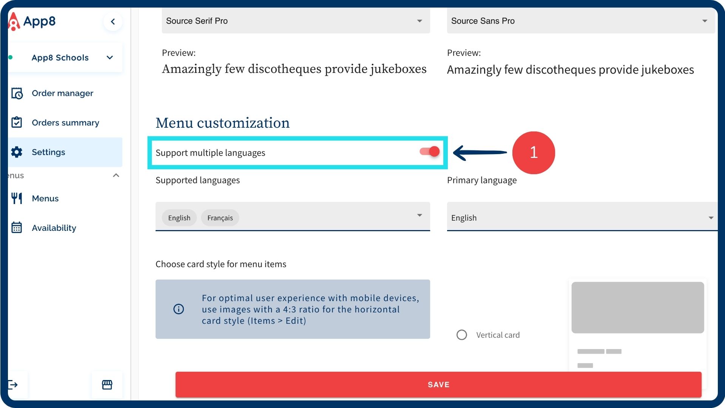Expand the App8 Schools venue dropdown
Viewport: 725px width, 408px height.
click(110, 58)
